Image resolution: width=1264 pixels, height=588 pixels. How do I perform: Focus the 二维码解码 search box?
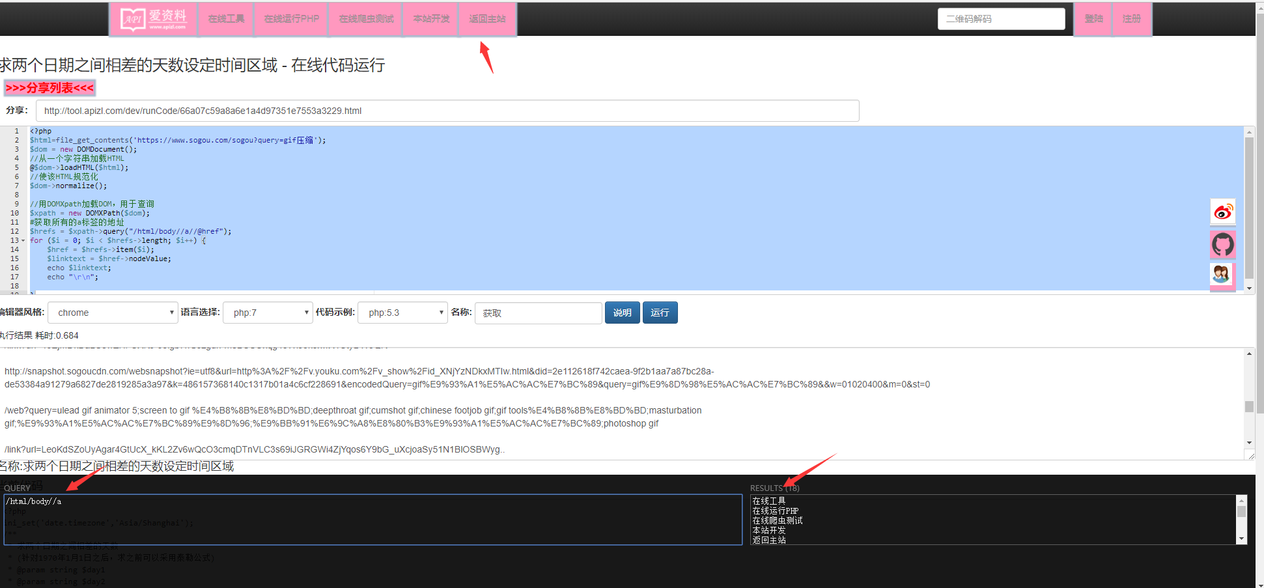1001,19
